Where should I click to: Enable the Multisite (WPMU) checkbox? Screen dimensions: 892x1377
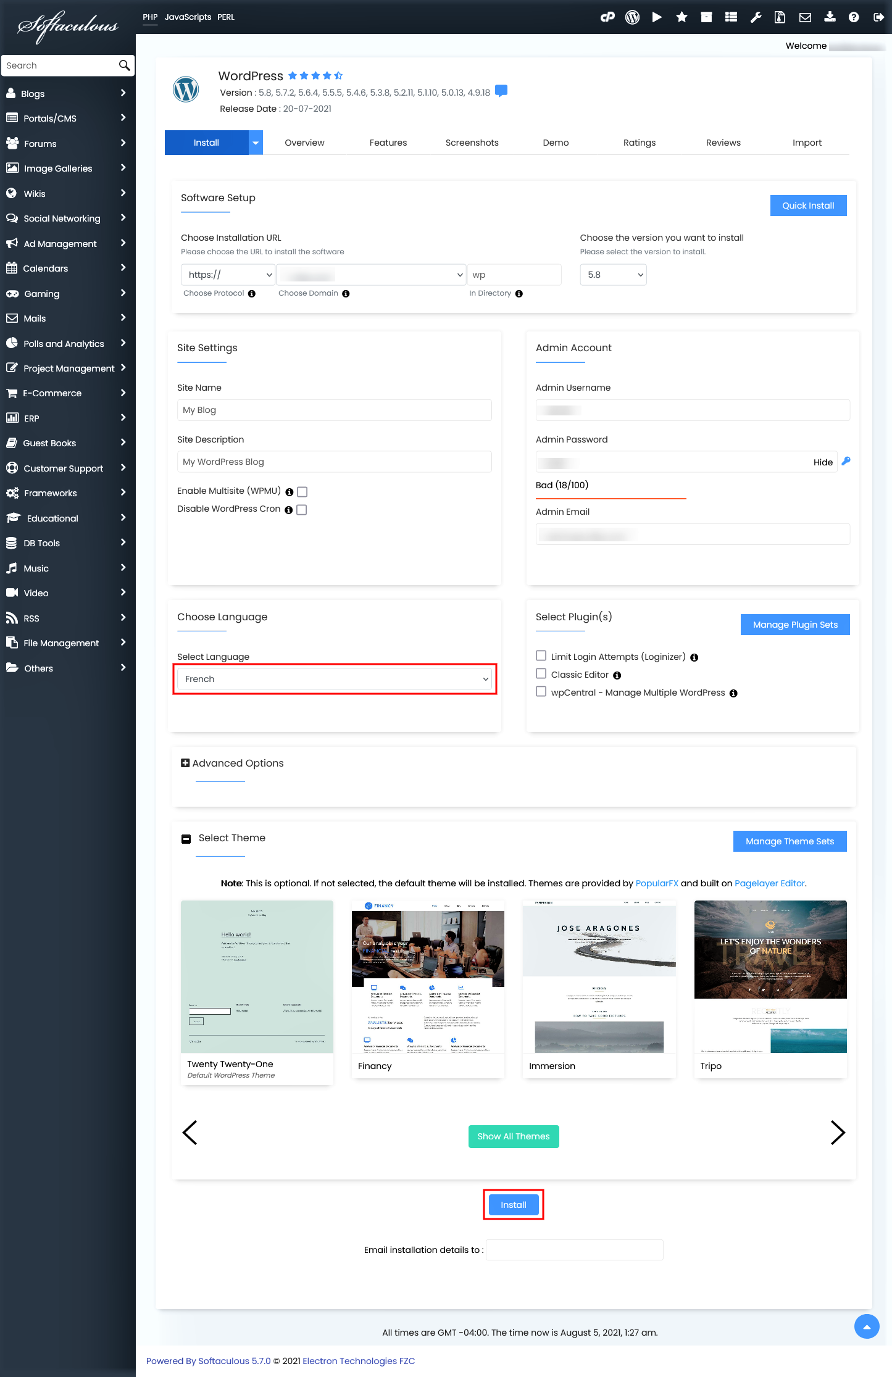tap(302, 492)
